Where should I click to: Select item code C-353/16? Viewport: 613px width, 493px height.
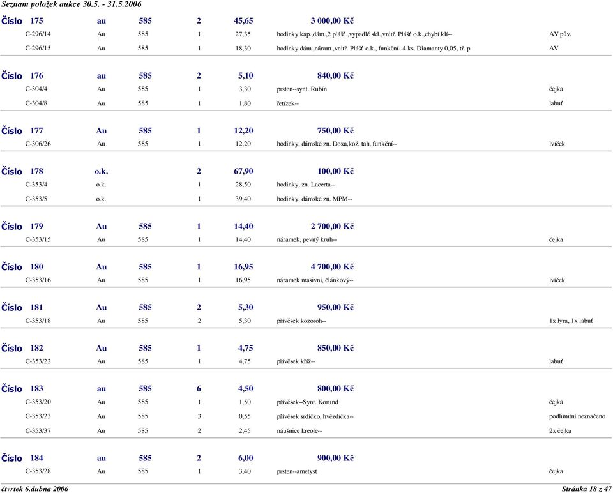(x=38, y=280)
